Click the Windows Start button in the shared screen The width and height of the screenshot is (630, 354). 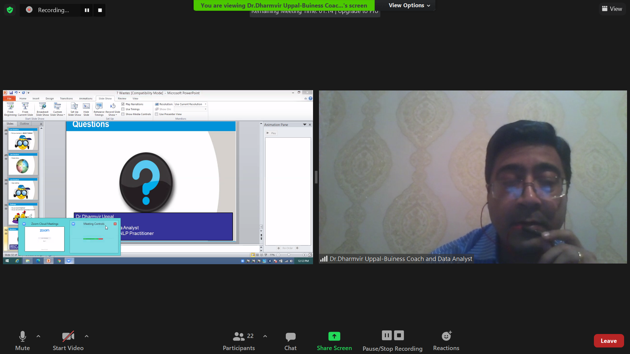[7, 261]
